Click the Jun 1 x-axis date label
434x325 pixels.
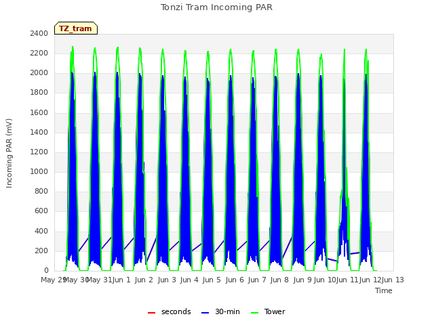click(x=121, y=280)
